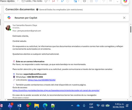
Task: Toggle Leído / No leído status
Action: point(32,1)
